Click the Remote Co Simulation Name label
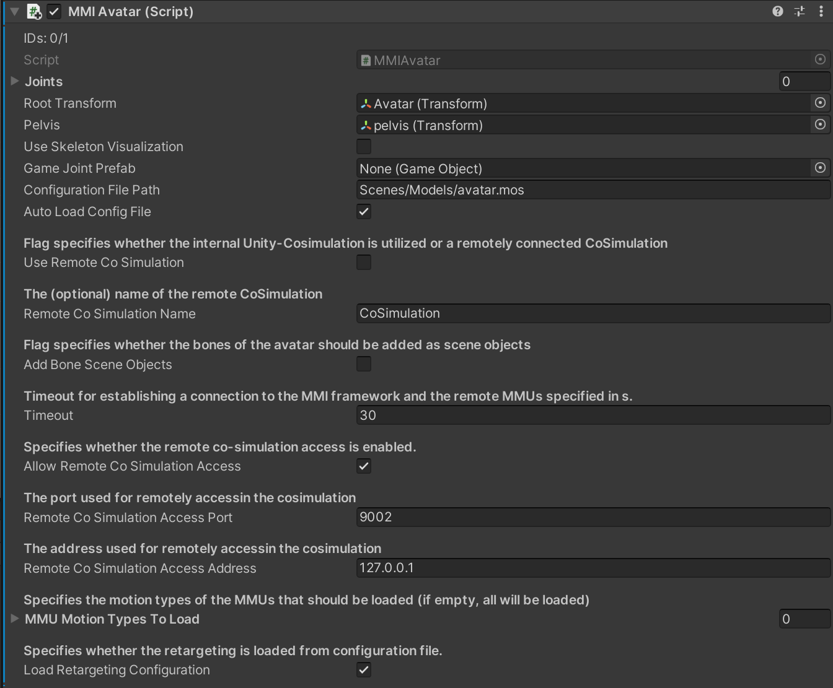This screenshot has height=688, width=833. [110, 313]
